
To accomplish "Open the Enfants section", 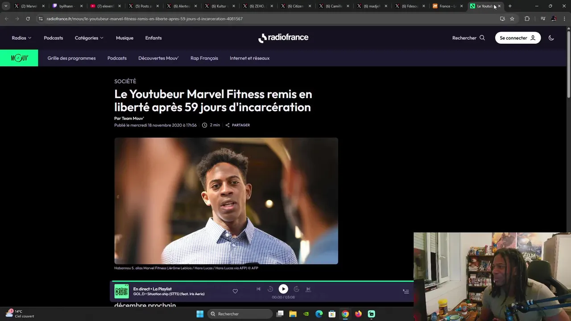I will (x=153, y=38).
